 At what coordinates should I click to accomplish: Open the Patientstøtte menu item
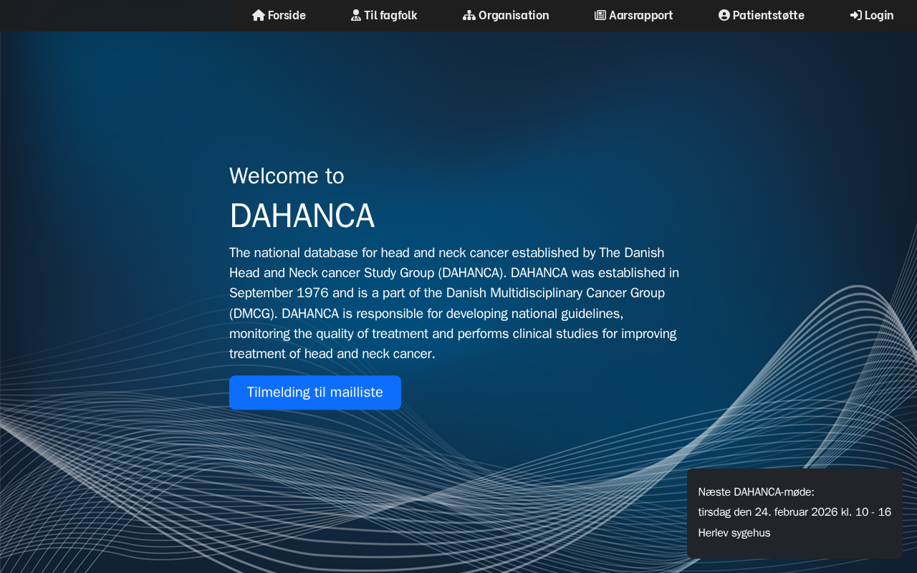pyautogui.click(x=762, y=16)
